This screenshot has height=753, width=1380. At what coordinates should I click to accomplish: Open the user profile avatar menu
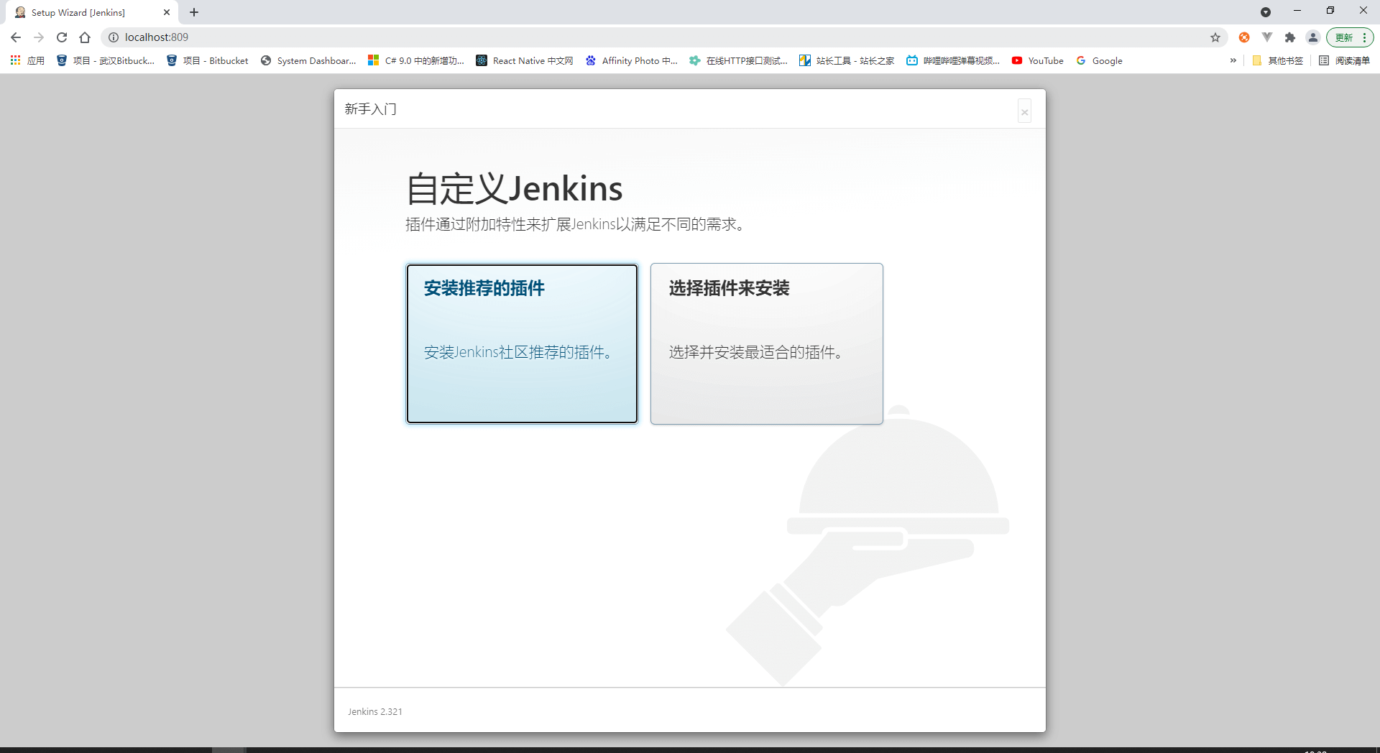coord(1313,37)
